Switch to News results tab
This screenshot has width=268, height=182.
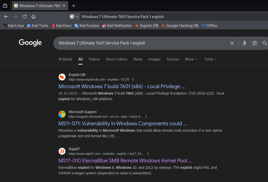pyautogui.click(x=138, y=59)
